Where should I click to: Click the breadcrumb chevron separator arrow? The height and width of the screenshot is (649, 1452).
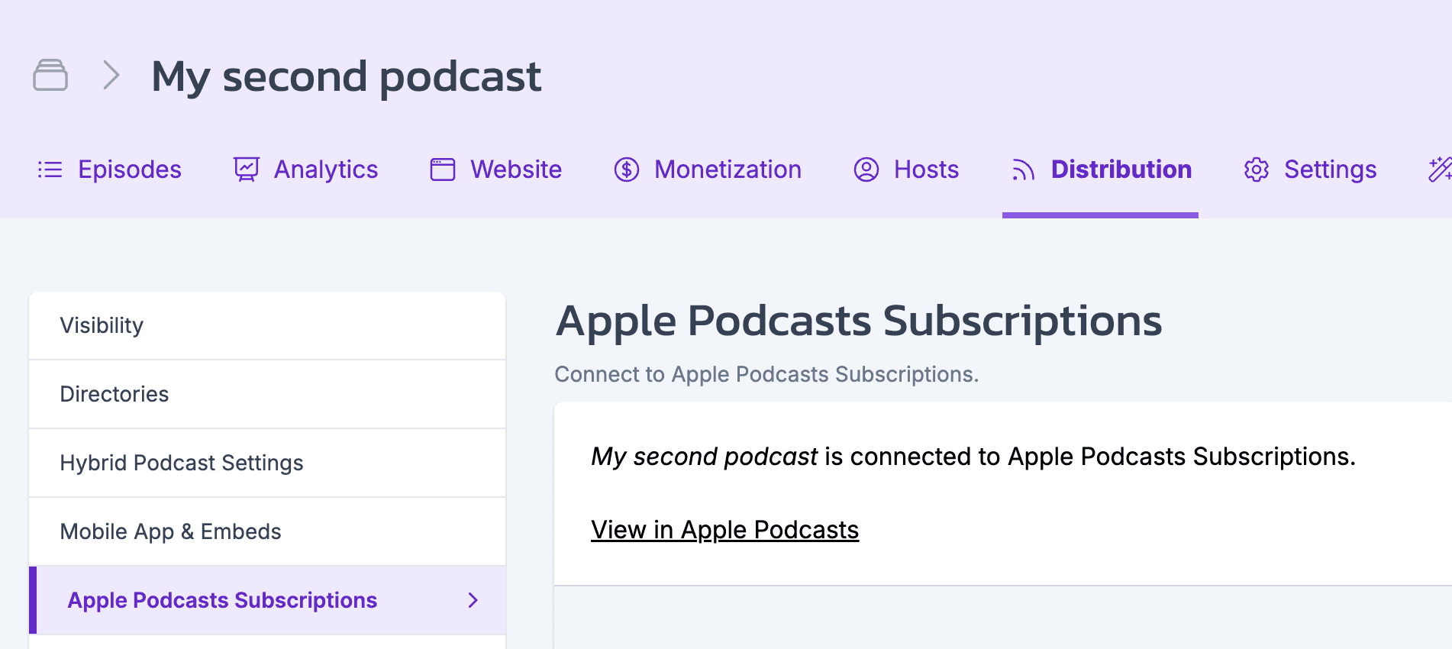click(111, 75)
